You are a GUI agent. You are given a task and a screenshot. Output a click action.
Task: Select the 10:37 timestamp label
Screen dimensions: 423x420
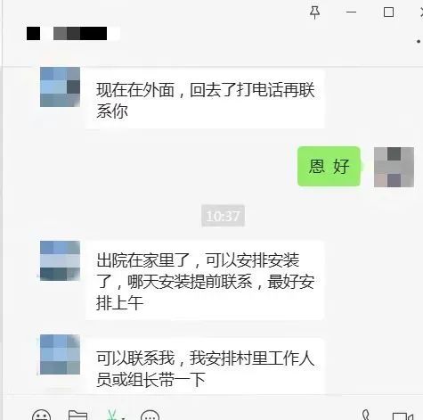click(x=223, y=216)
